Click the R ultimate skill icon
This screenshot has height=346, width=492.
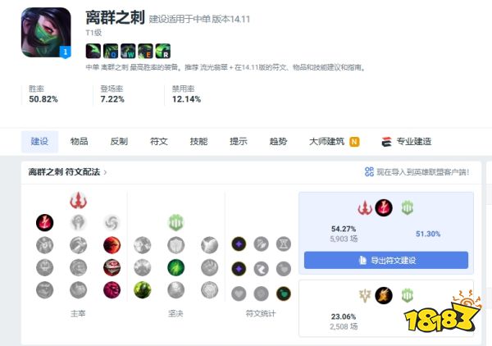[163, 51]
